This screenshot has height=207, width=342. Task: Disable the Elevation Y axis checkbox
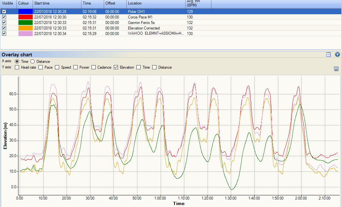coord(116,67)
